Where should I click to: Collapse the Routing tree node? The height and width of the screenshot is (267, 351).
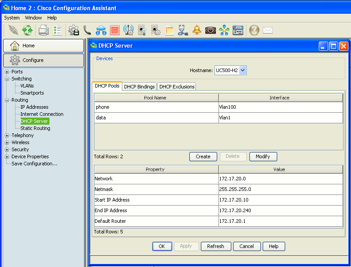[7, 100]
